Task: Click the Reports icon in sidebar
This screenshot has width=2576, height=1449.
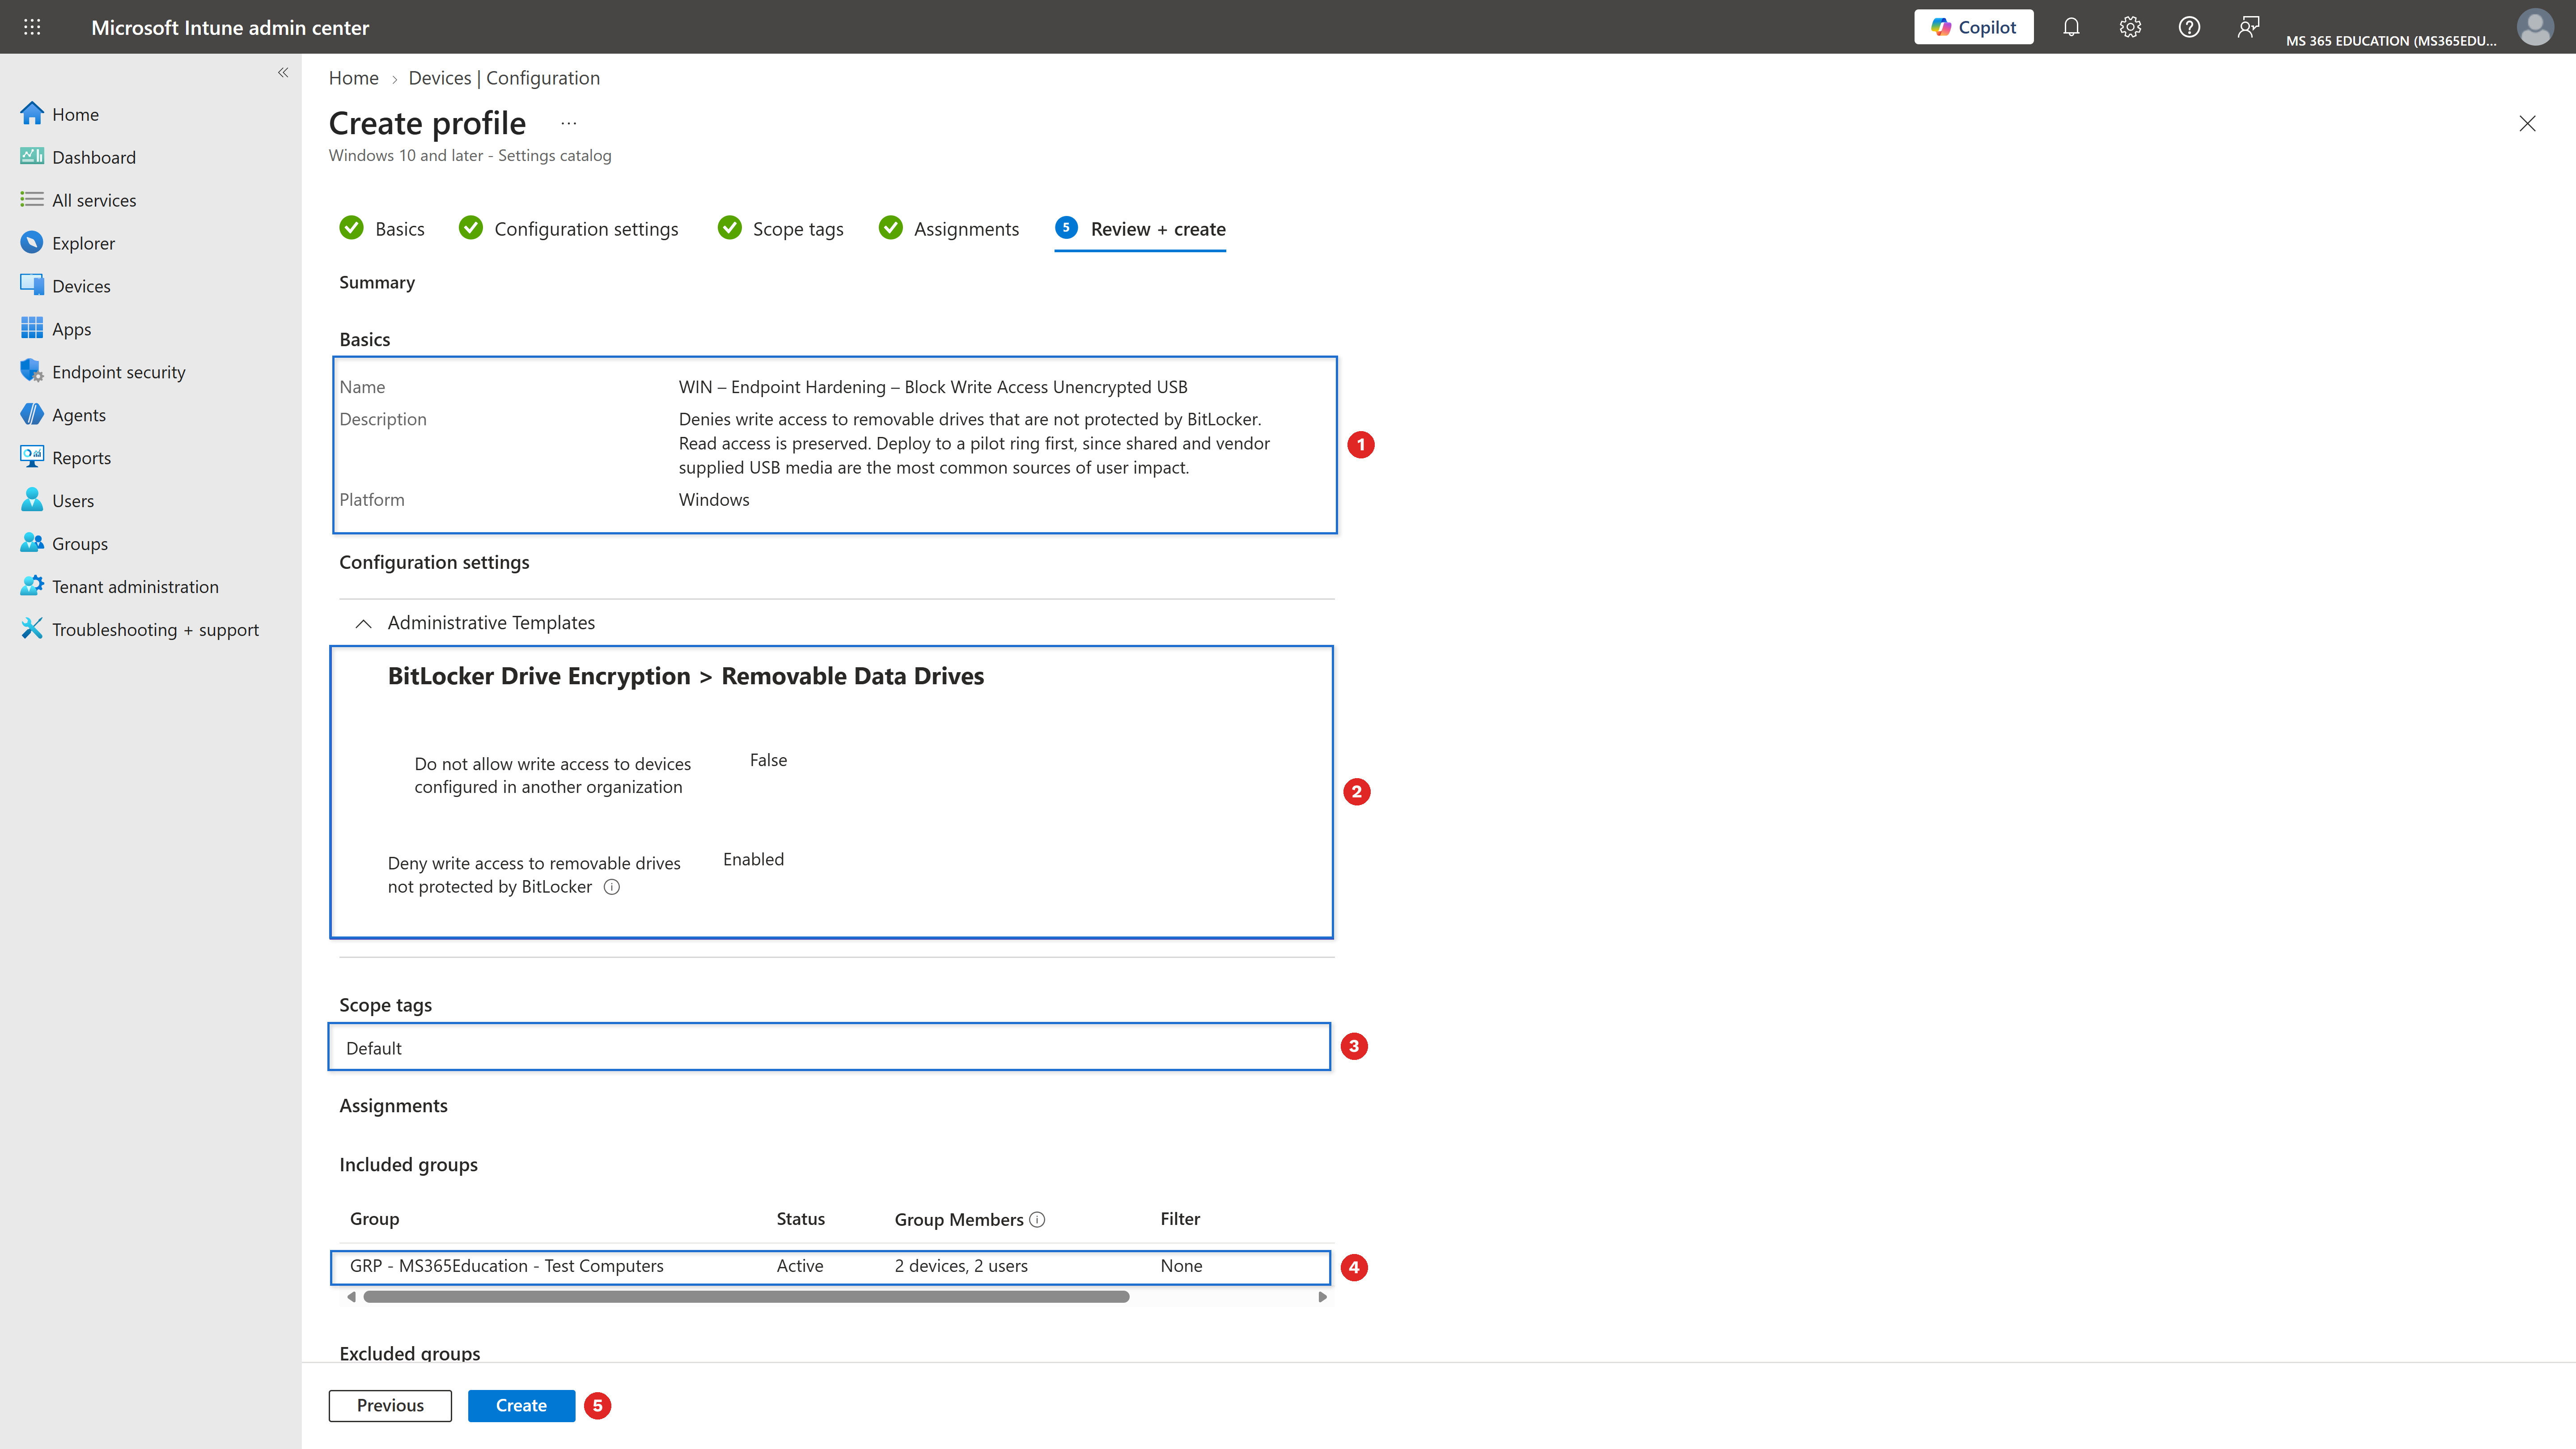Action: click(32, 457)
